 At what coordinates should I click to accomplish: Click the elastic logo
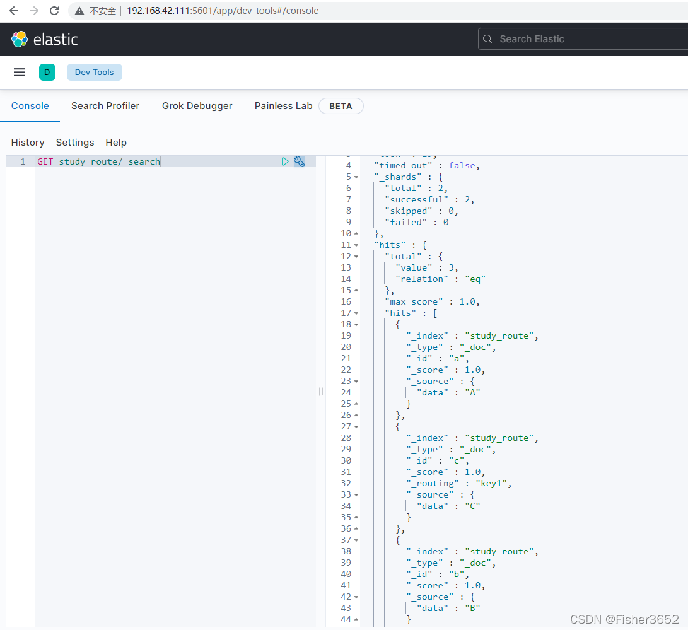tap(44, 39)
